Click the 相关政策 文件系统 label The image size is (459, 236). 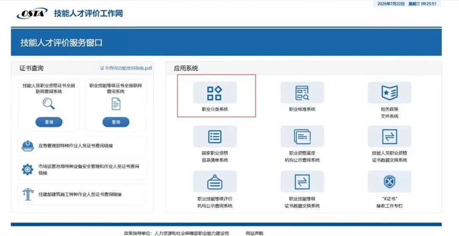[x=389, y=113]
